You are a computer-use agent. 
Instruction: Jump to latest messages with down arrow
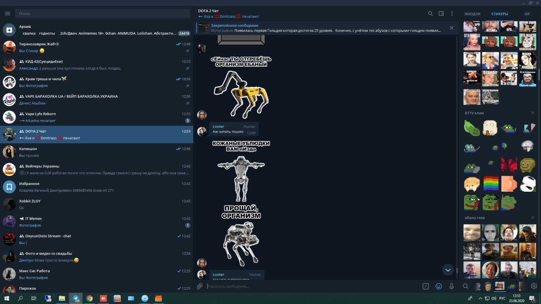click(448, 270)
